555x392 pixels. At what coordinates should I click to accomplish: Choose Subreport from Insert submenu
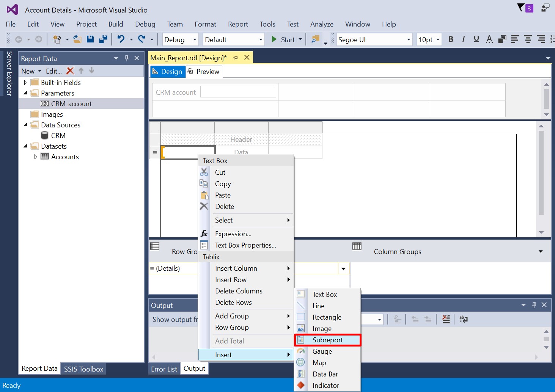pos(327,340)
